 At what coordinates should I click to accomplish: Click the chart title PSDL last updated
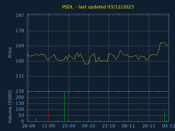coord(98,7)
